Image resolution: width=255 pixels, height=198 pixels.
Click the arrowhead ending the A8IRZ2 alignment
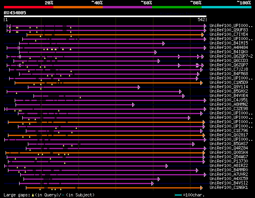pyautogui.click(x=167, y=166)
